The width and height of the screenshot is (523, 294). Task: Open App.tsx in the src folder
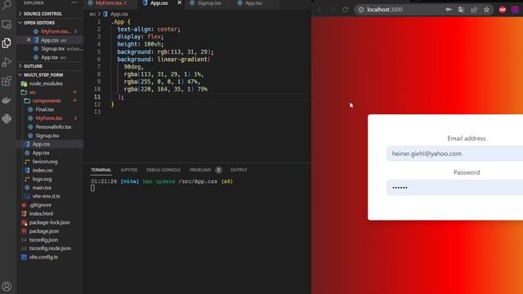click(x=41, y=153)
